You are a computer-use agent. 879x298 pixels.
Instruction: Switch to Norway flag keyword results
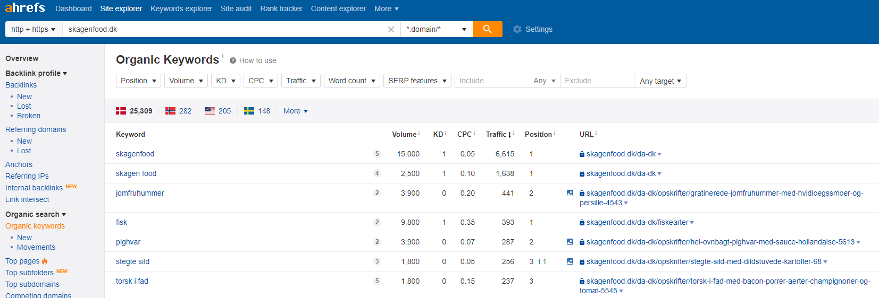coord(170,111)
